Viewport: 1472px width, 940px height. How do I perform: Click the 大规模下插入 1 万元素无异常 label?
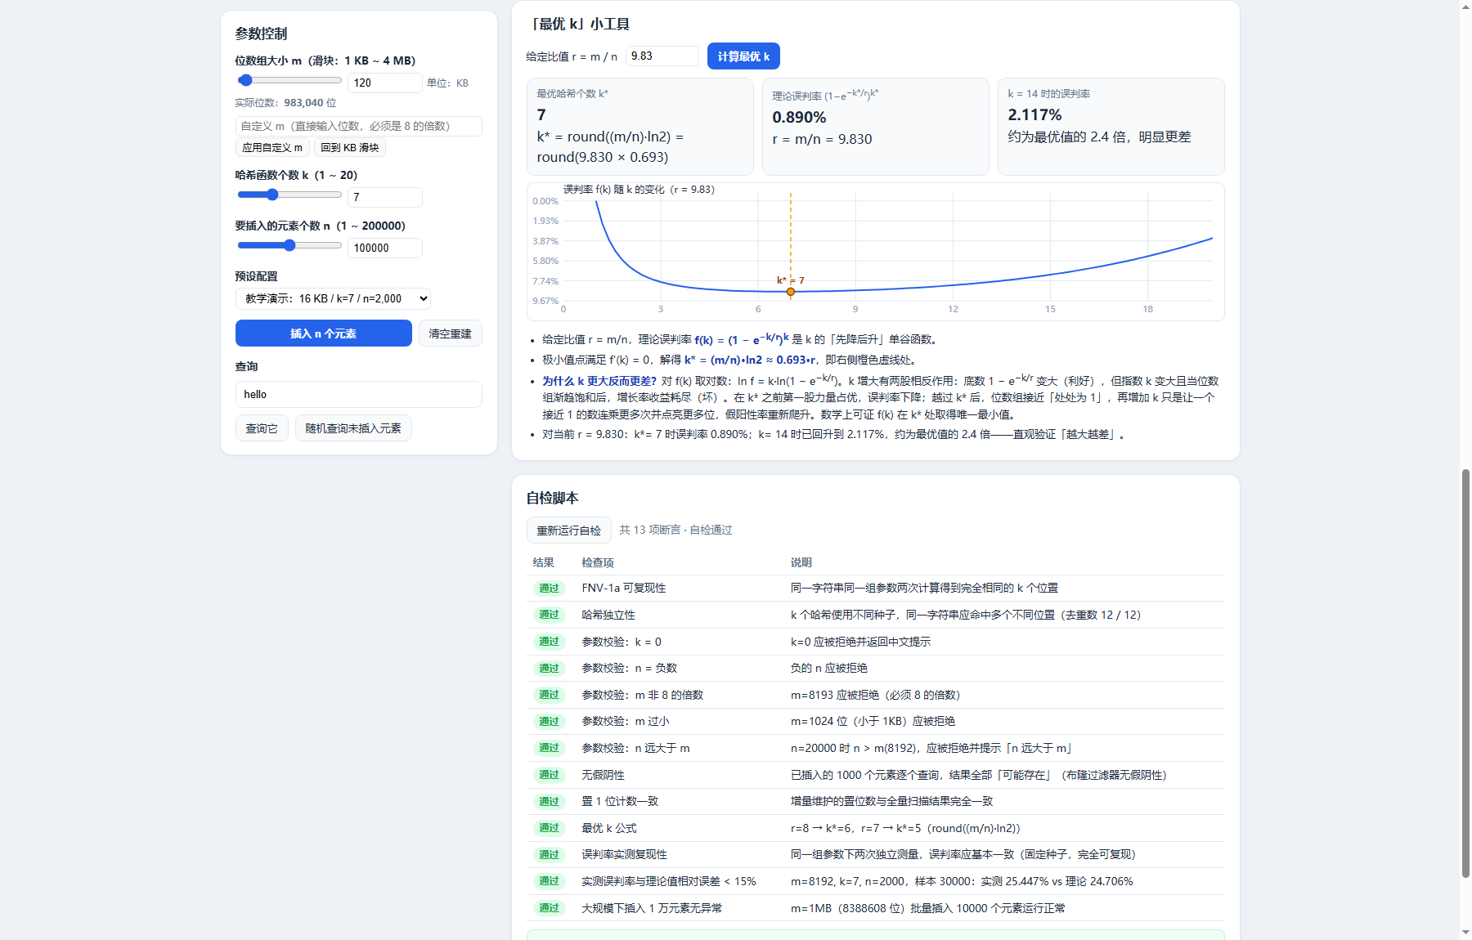click(x=652, y=908)
